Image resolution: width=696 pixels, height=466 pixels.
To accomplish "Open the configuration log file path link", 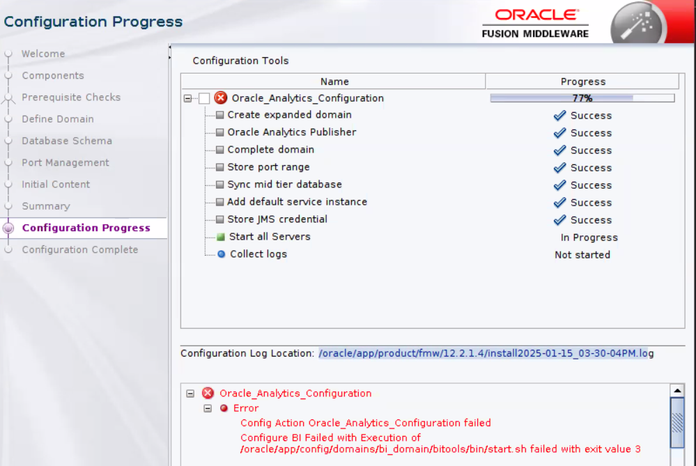I will coord(486,353).
